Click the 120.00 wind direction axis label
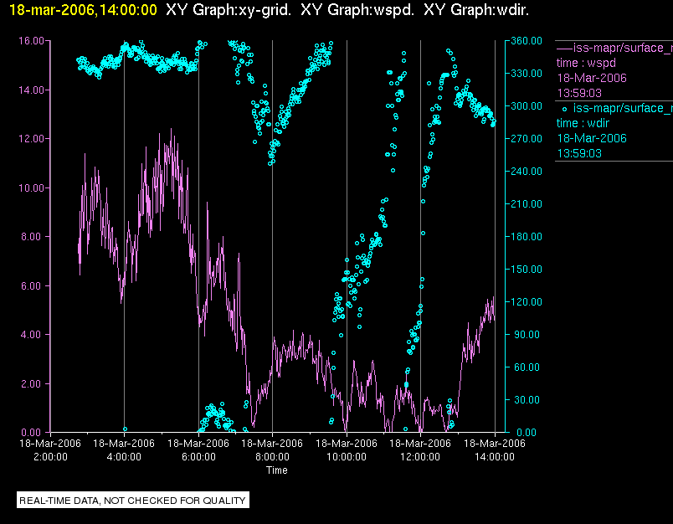Screen dimensions: 673x524 coord(527,301)
